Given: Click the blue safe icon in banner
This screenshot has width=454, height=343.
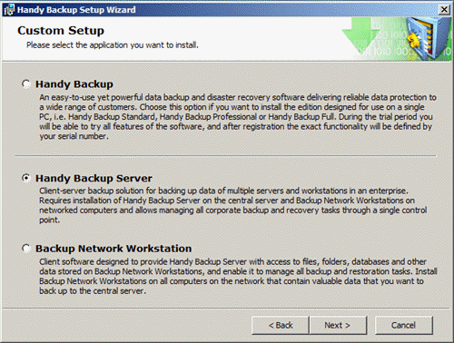Looking at the screenshot, I should [428, 38].
